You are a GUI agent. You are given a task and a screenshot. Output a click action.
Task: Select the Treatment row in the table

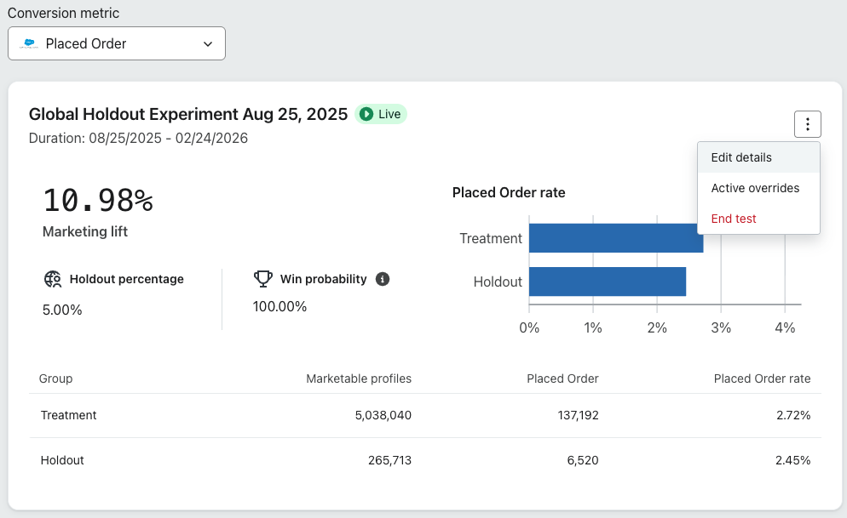pyautogui.click(x=424, y=415)
